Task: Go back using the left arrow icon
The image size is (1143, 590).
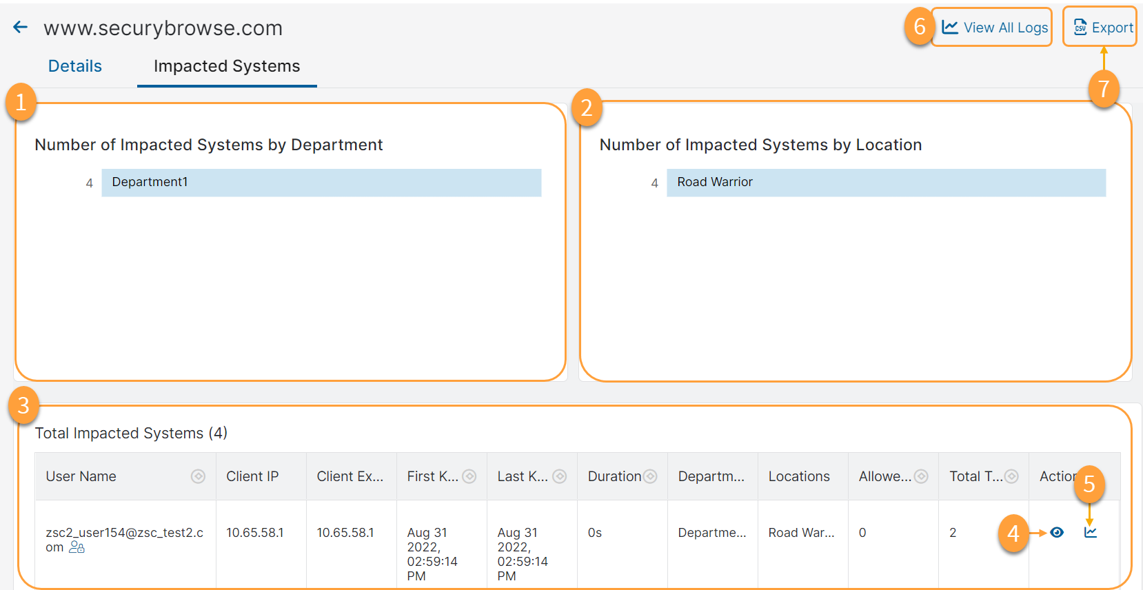Action: tap(21, 27)
